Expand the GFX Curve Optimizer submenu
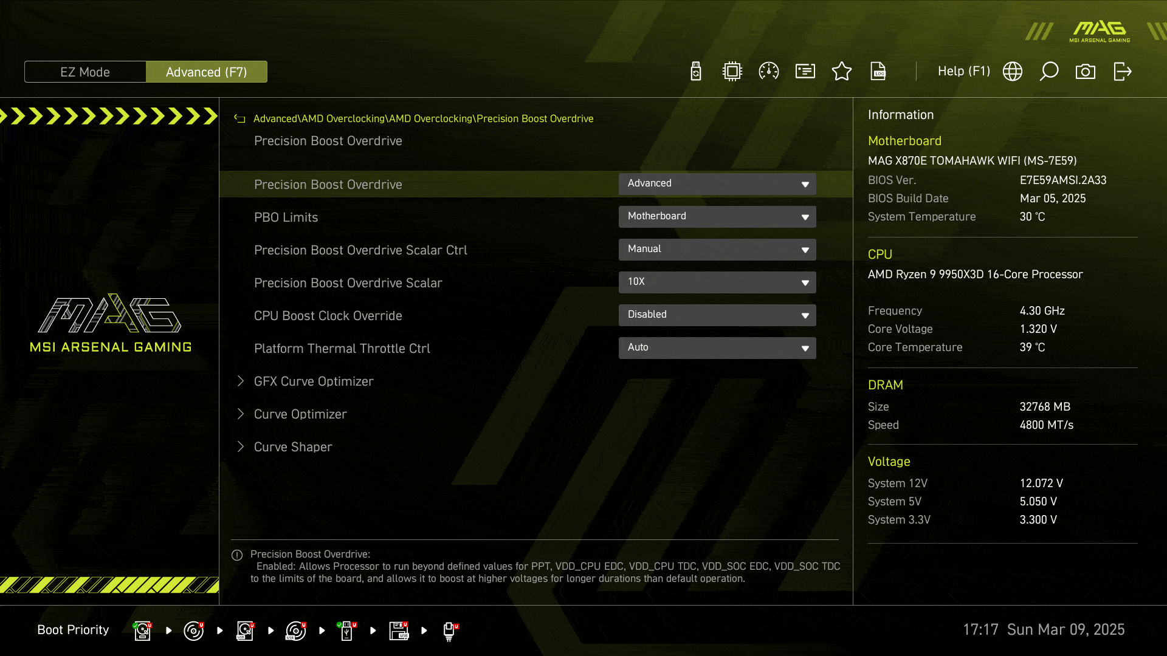 314,381
